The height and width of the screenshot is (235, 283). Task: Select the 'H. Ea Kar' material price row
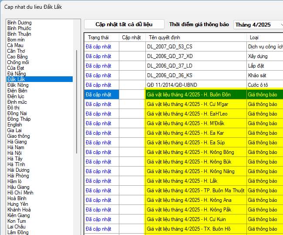[196, 133]
